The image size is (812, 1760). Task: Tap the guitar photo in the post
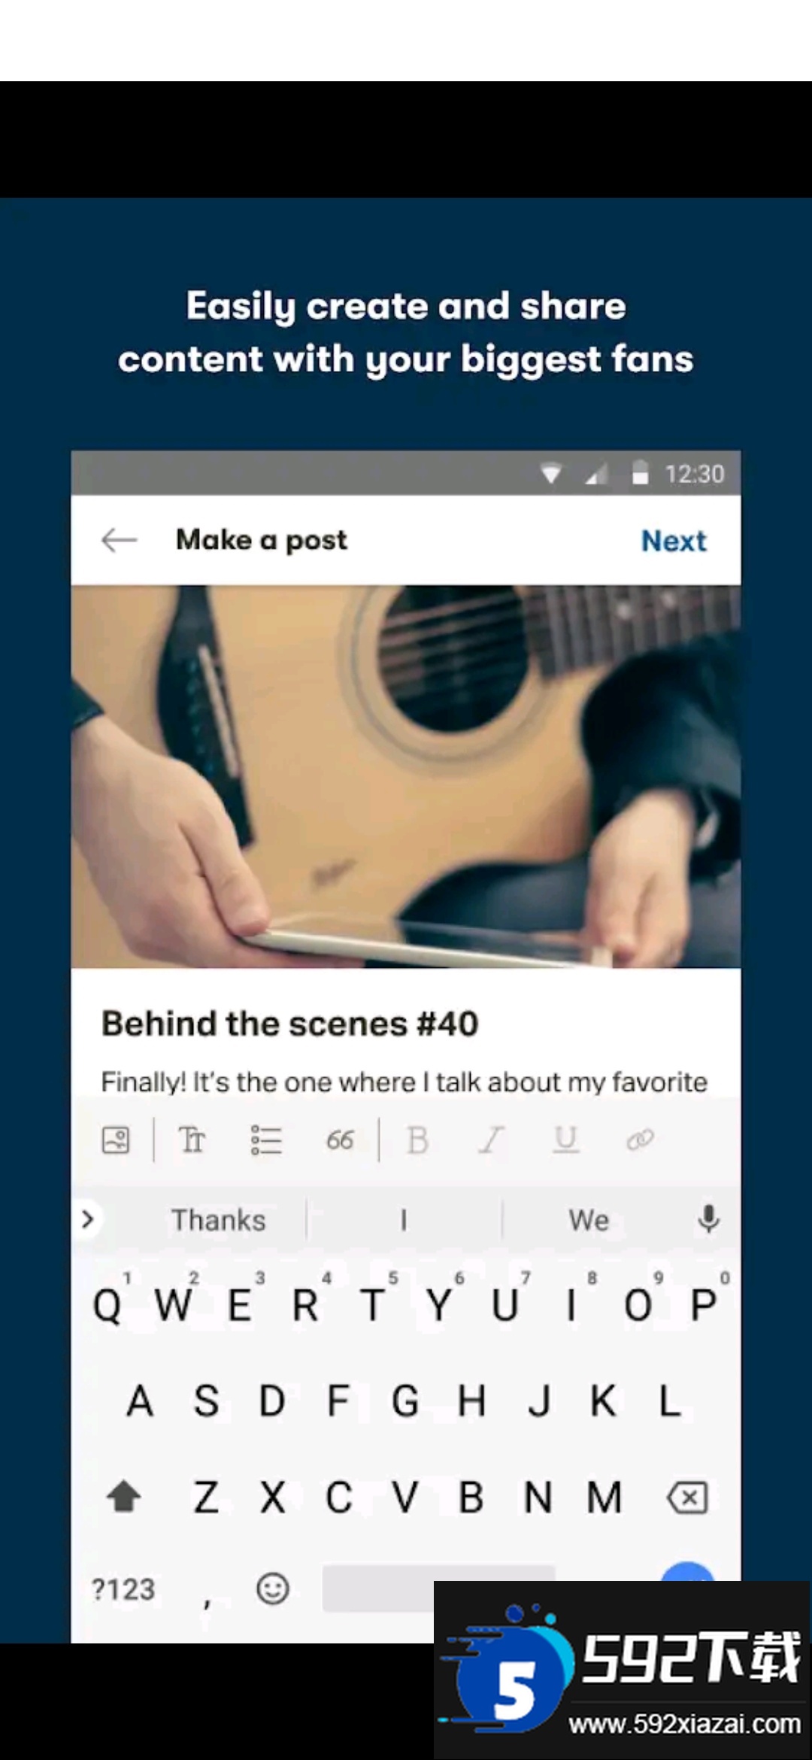coord(406,776)
